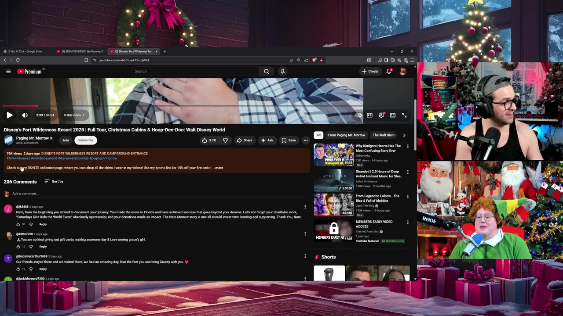Screen dimensions: 563x316
Task: Reply to @kimc7920's comment
Action: click(x=43, y=247)
